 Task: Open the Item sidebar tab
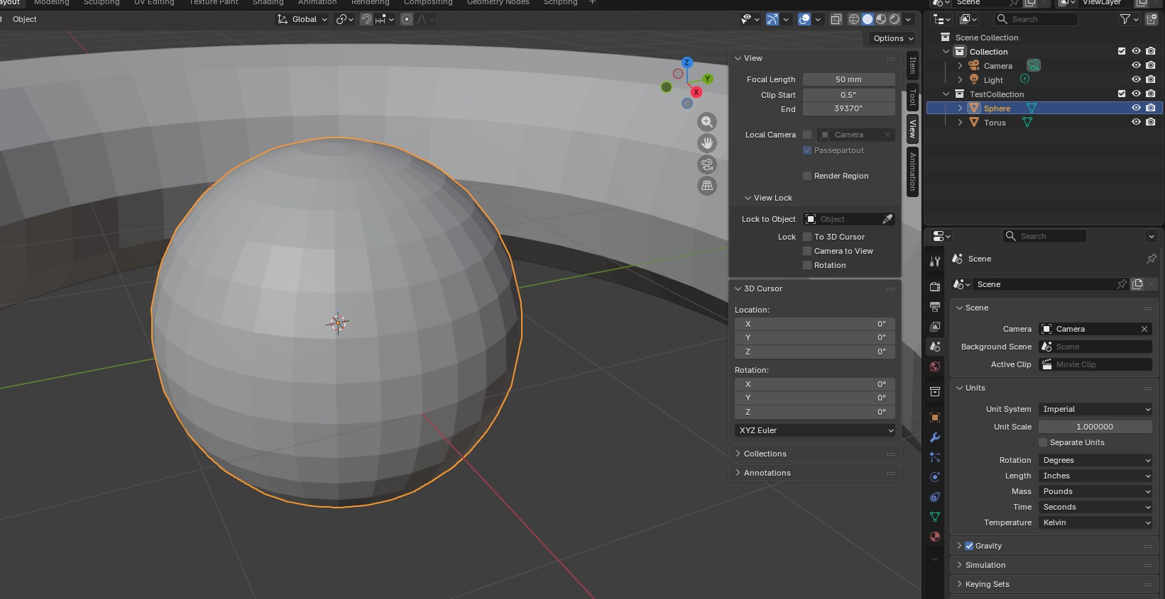pyautogui.click(x=913, y=66)
